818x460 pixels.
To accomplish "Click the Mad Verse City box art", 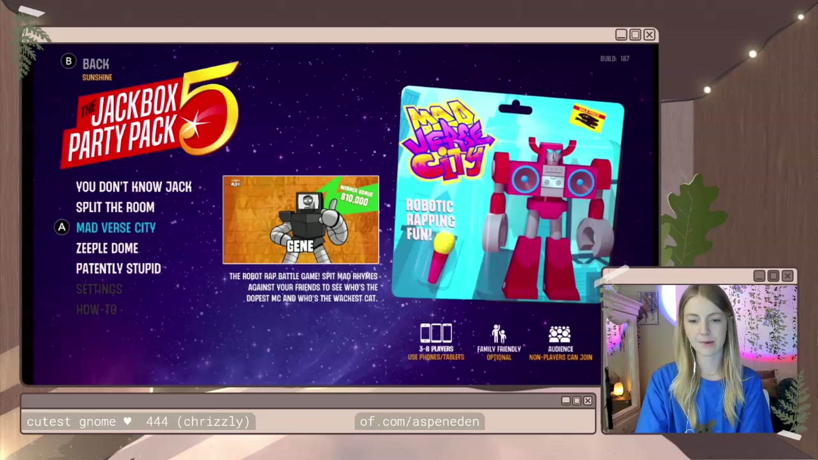I will pos(507,194).
